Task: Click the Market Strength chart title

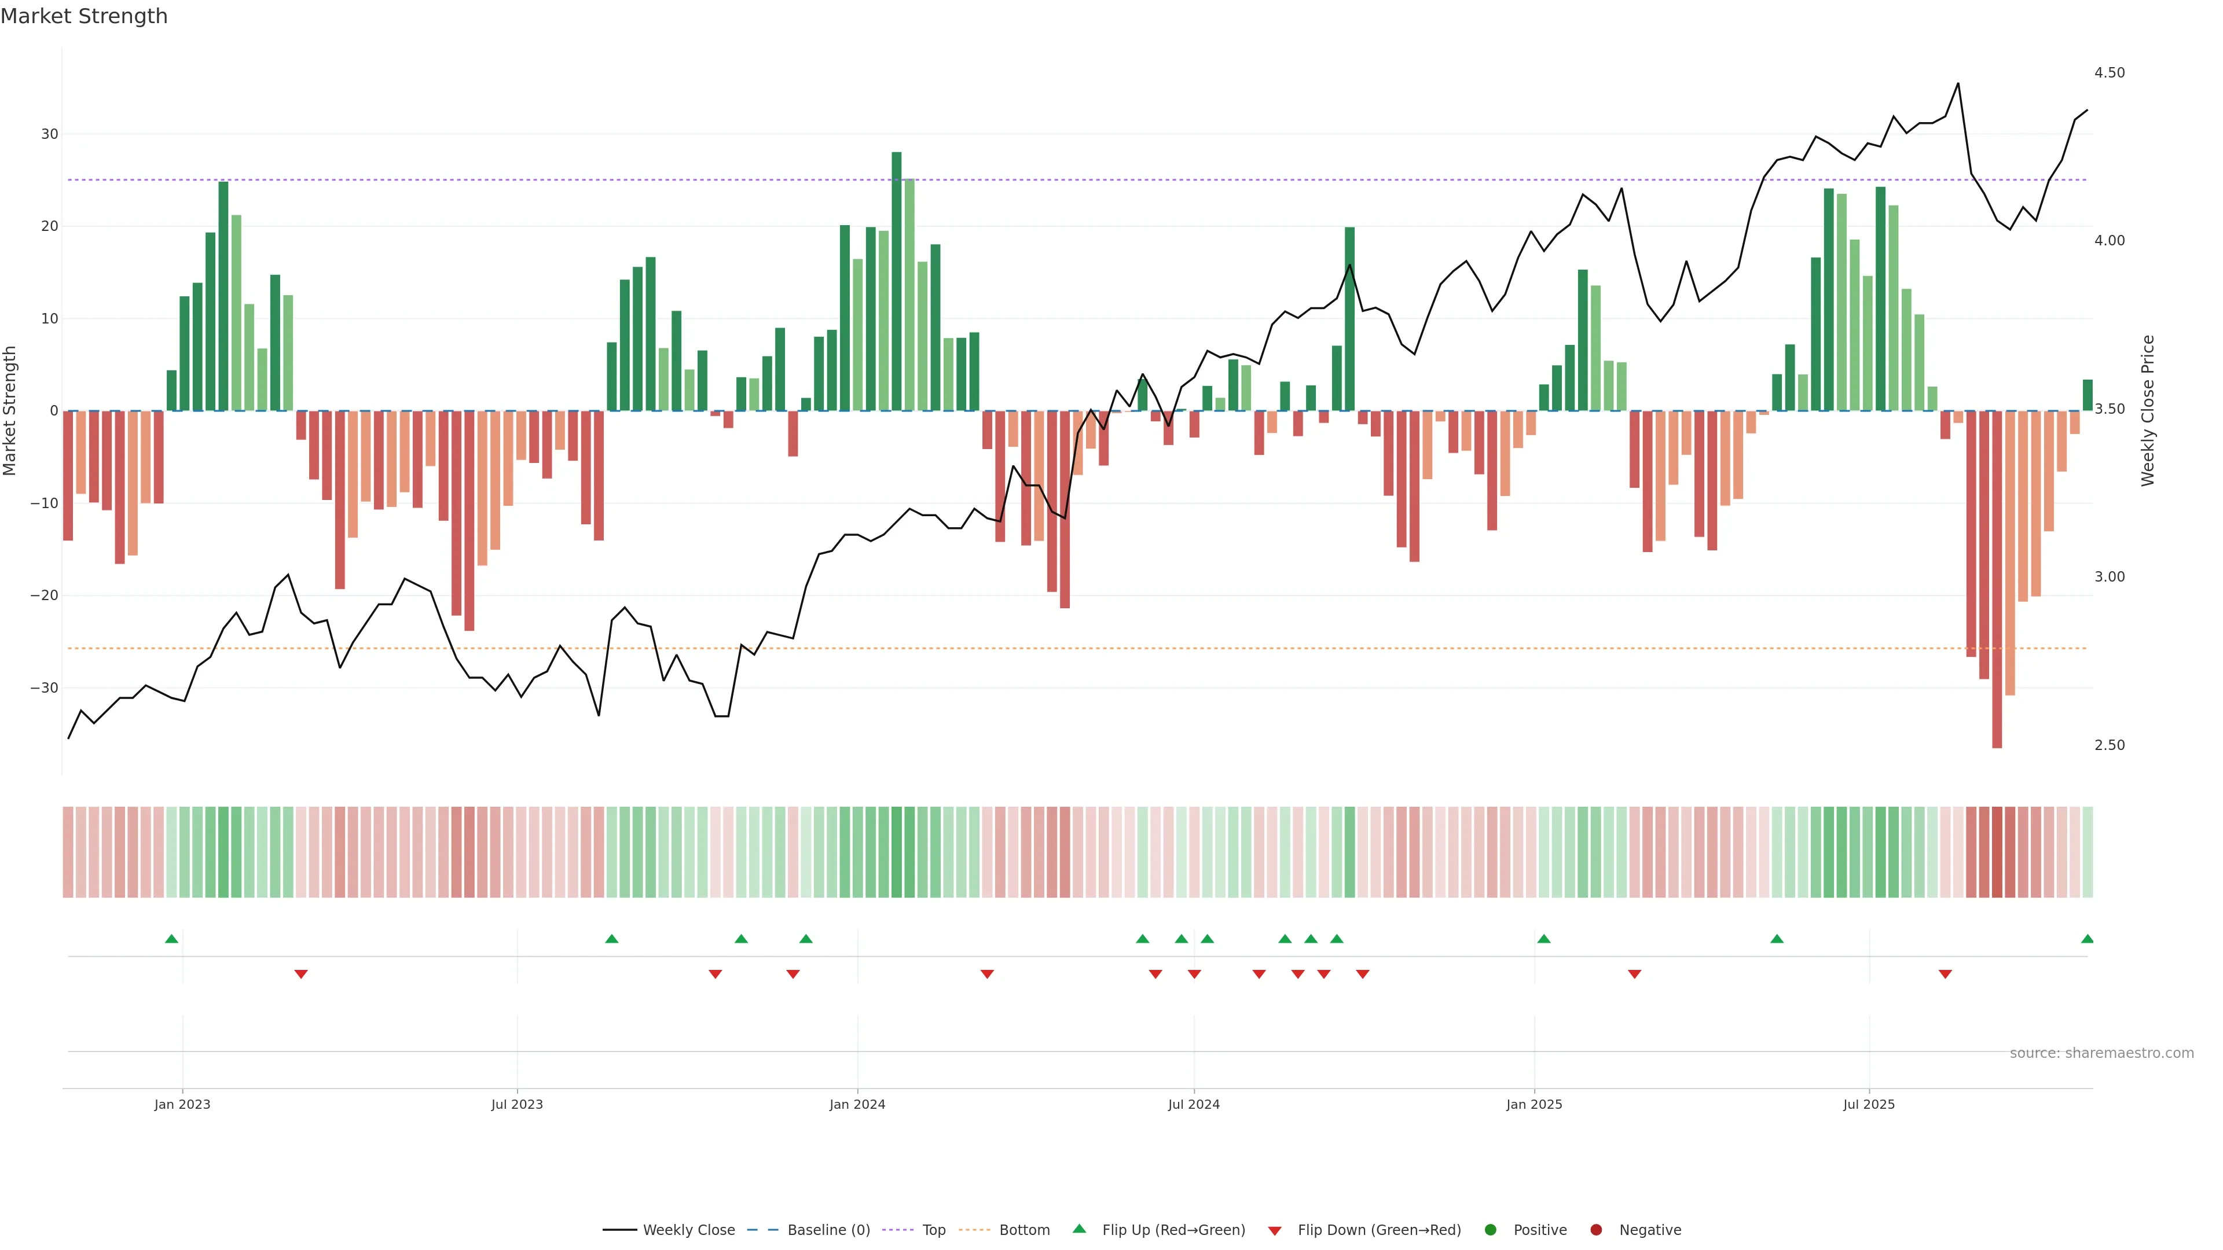Action: coord(84,16)
